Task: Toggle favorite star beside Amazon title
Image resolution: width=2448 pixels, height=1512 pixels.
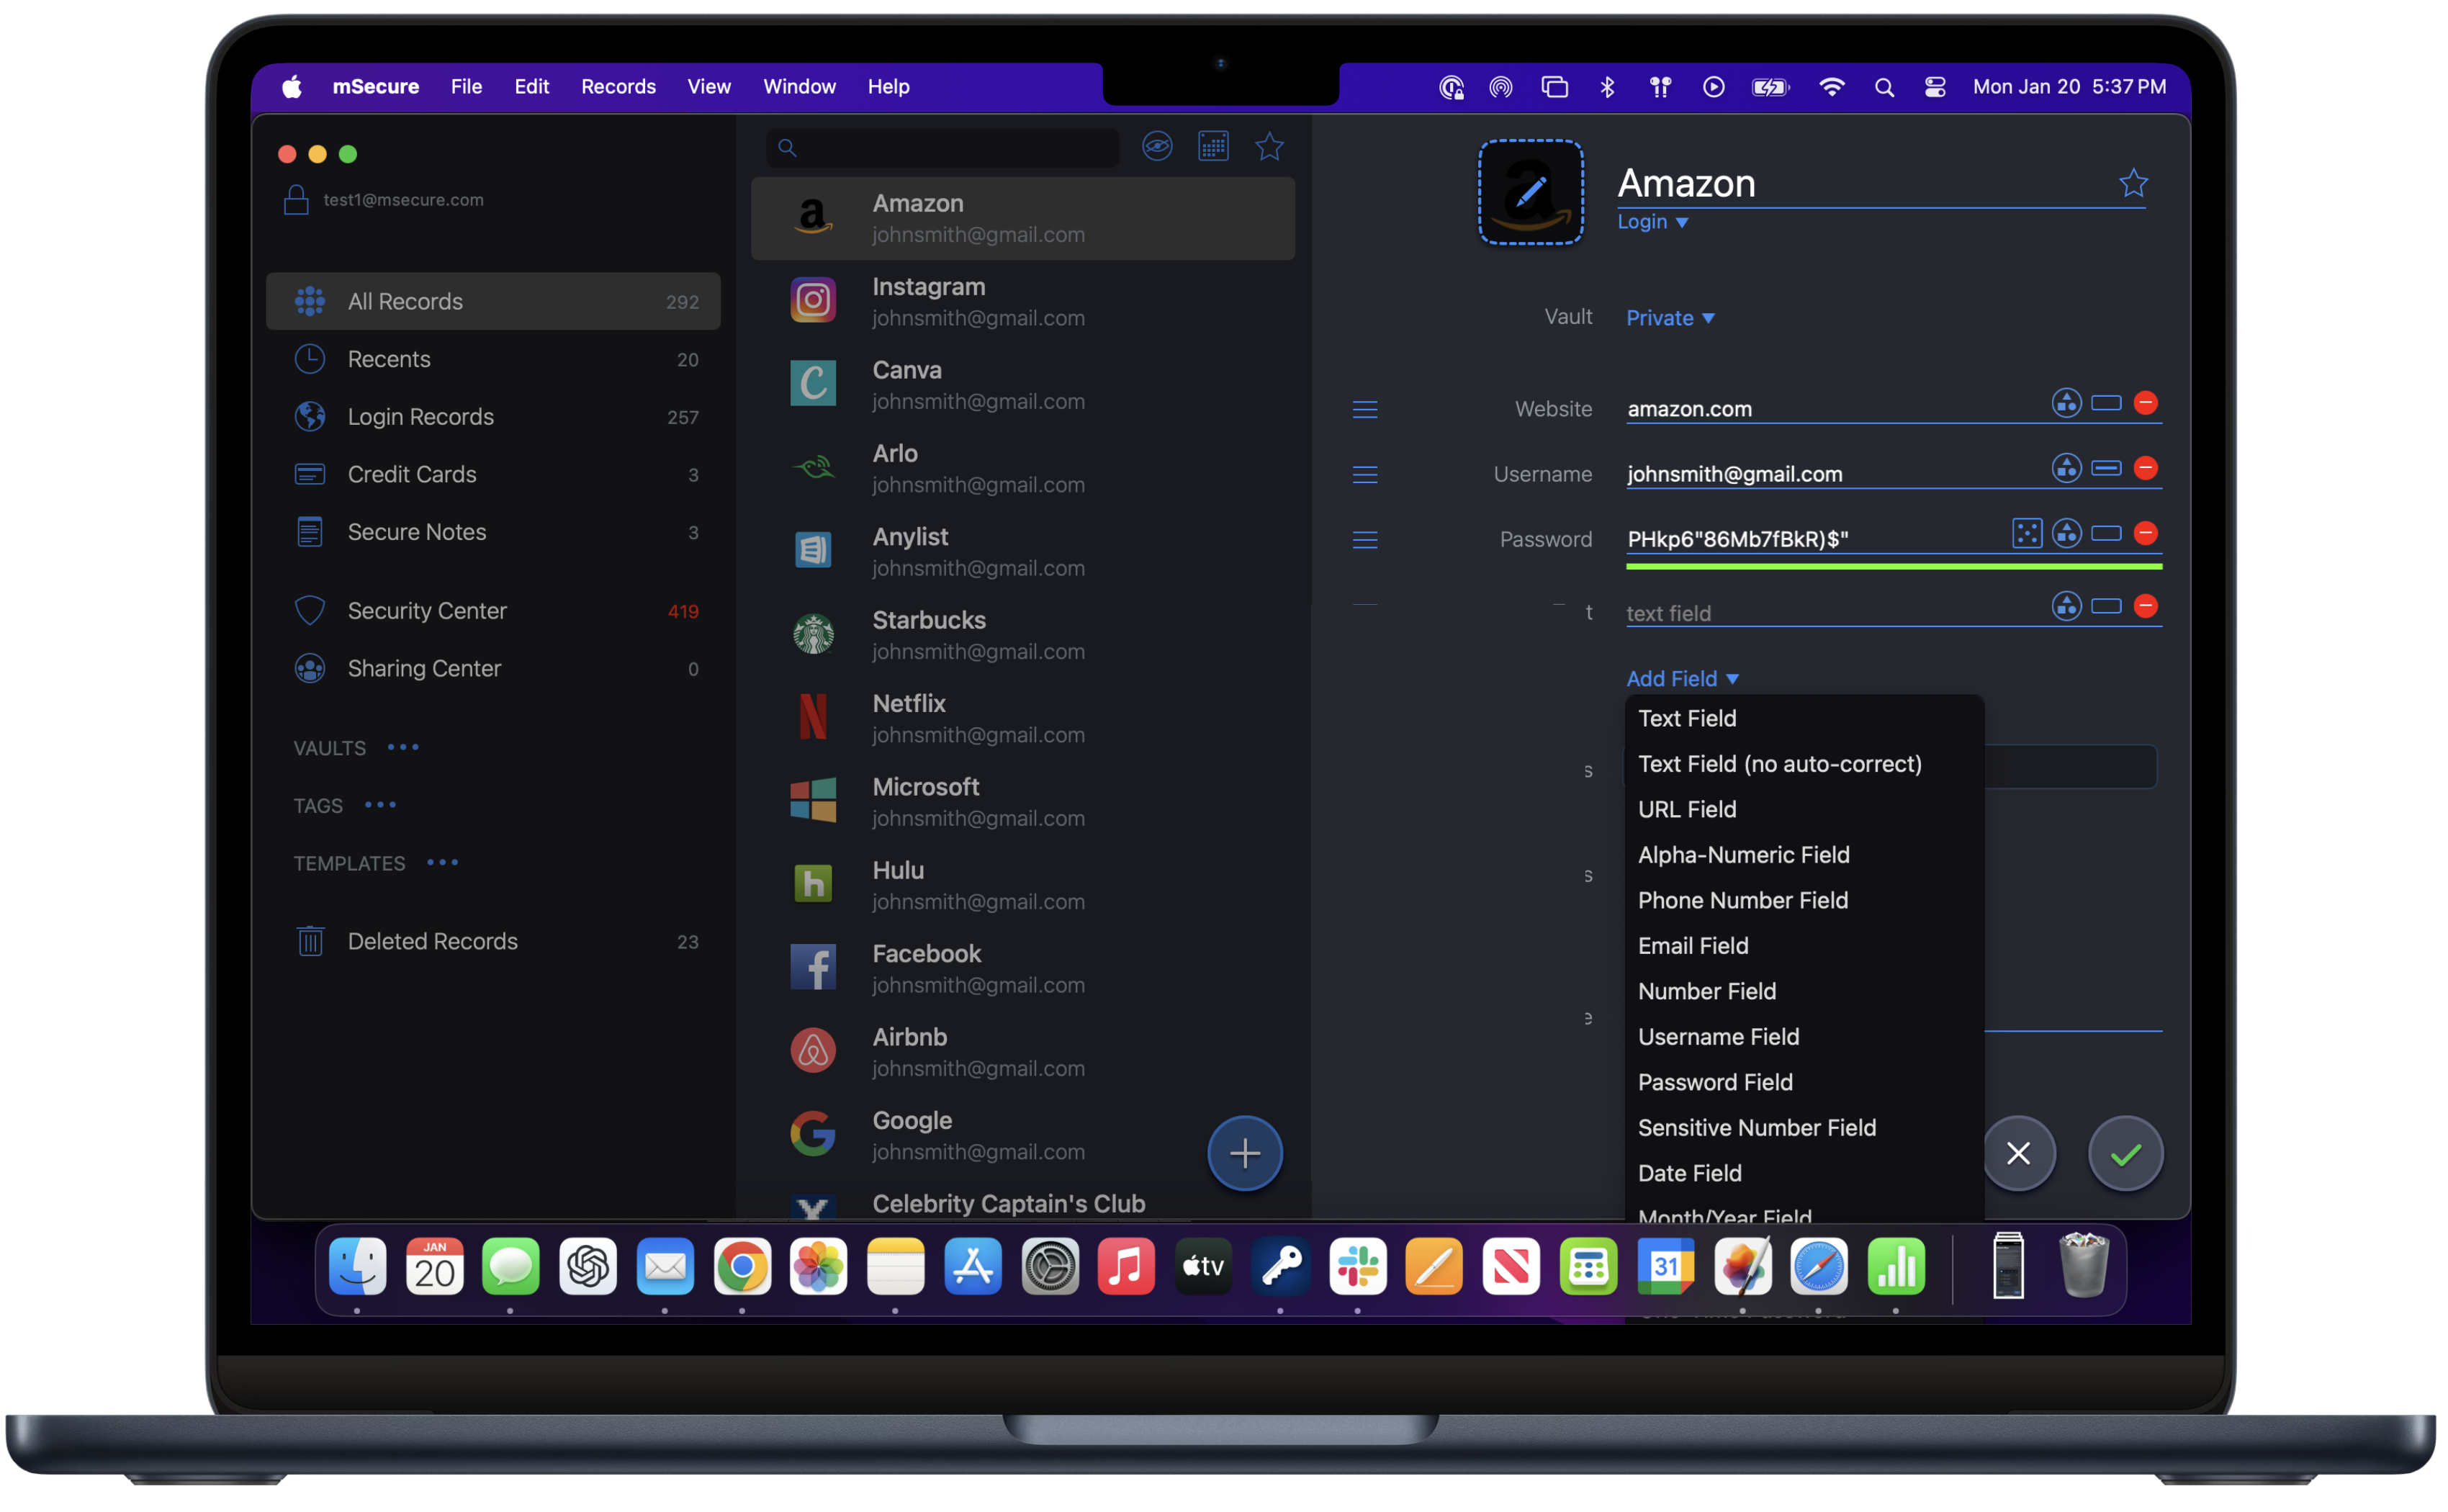Action: point(2133,183)
